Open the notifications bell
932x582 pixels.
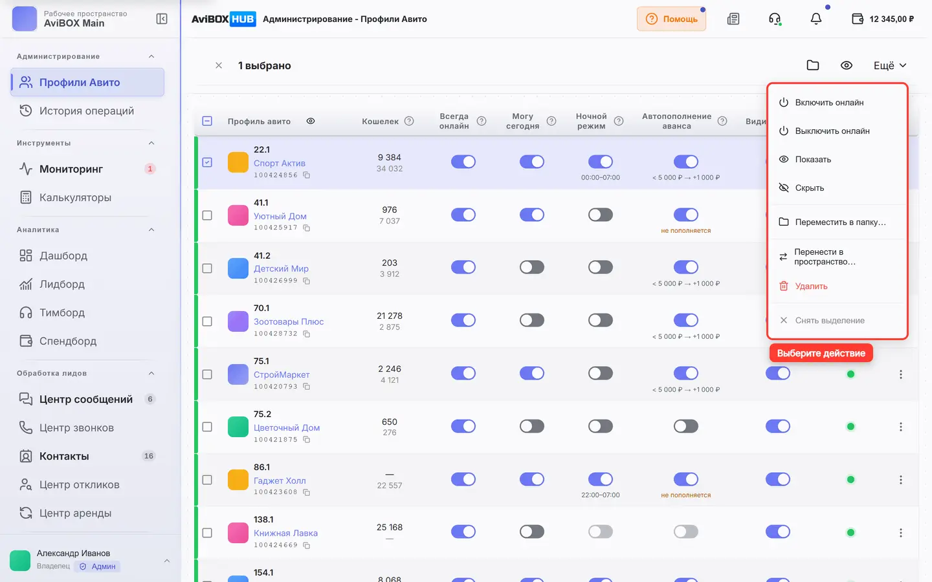pos(816,19)
